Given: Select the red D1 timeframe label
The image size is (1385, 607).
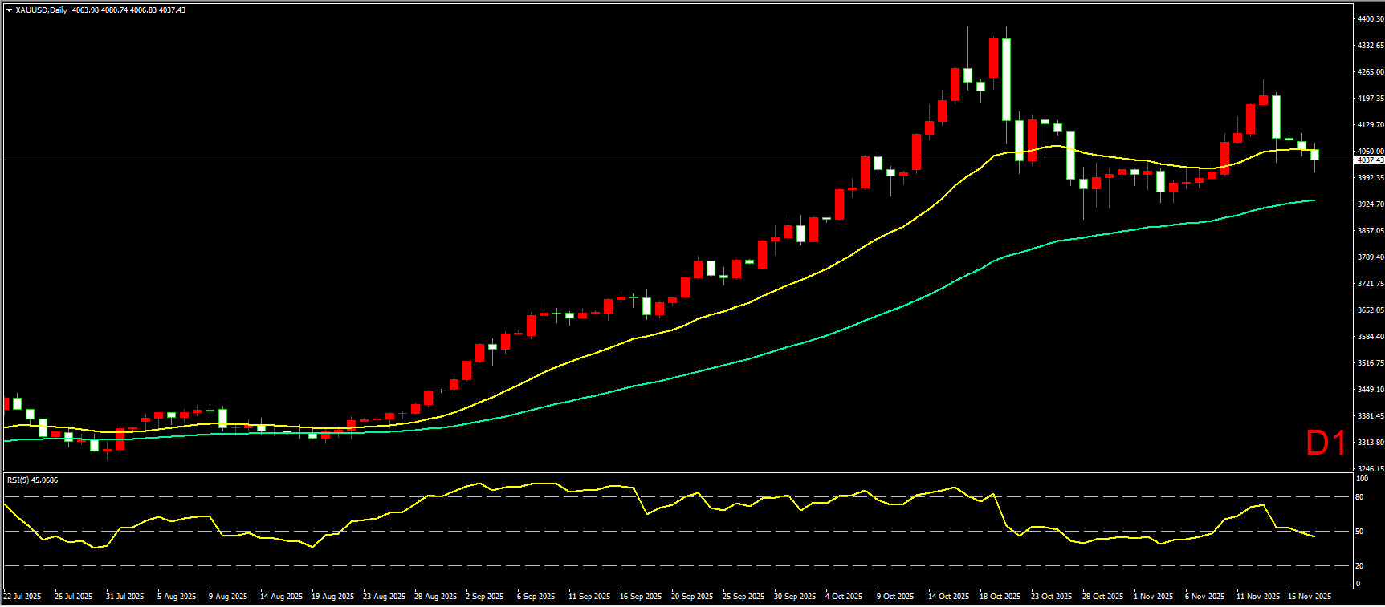Looking at the screenshot, I should (x=1325, y=443).
